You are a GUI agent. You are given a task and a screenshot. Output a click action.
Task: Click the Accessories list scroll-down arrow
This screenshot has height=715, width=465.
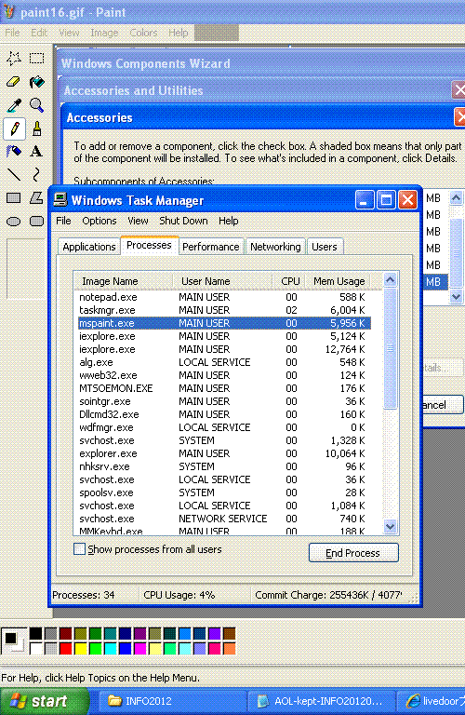tap(456, 296)
